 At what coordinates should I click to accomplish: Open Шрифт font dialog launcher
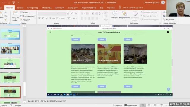click(x=78, y=23)
